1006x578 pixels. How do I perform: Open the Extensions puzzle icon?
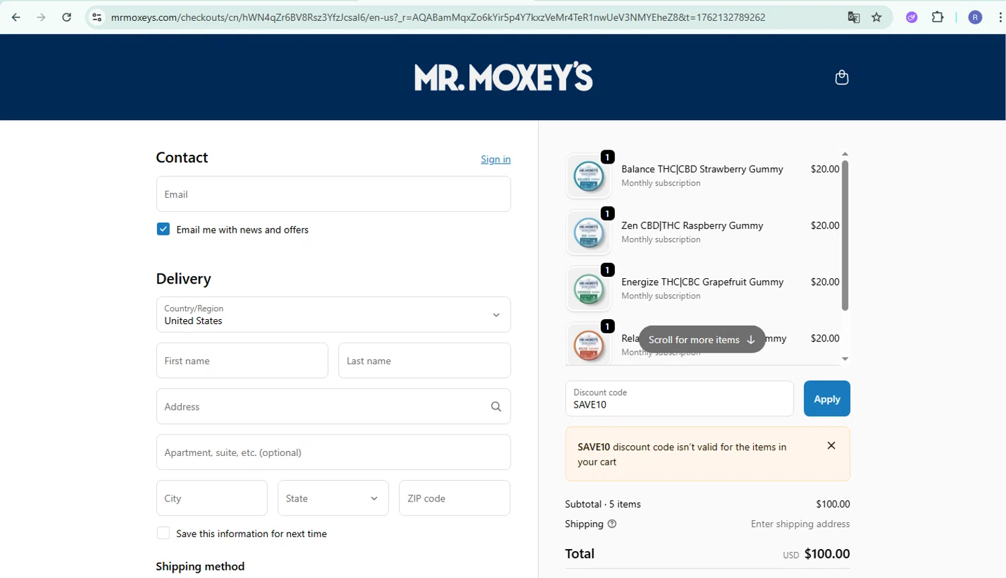tap(938, 17)
